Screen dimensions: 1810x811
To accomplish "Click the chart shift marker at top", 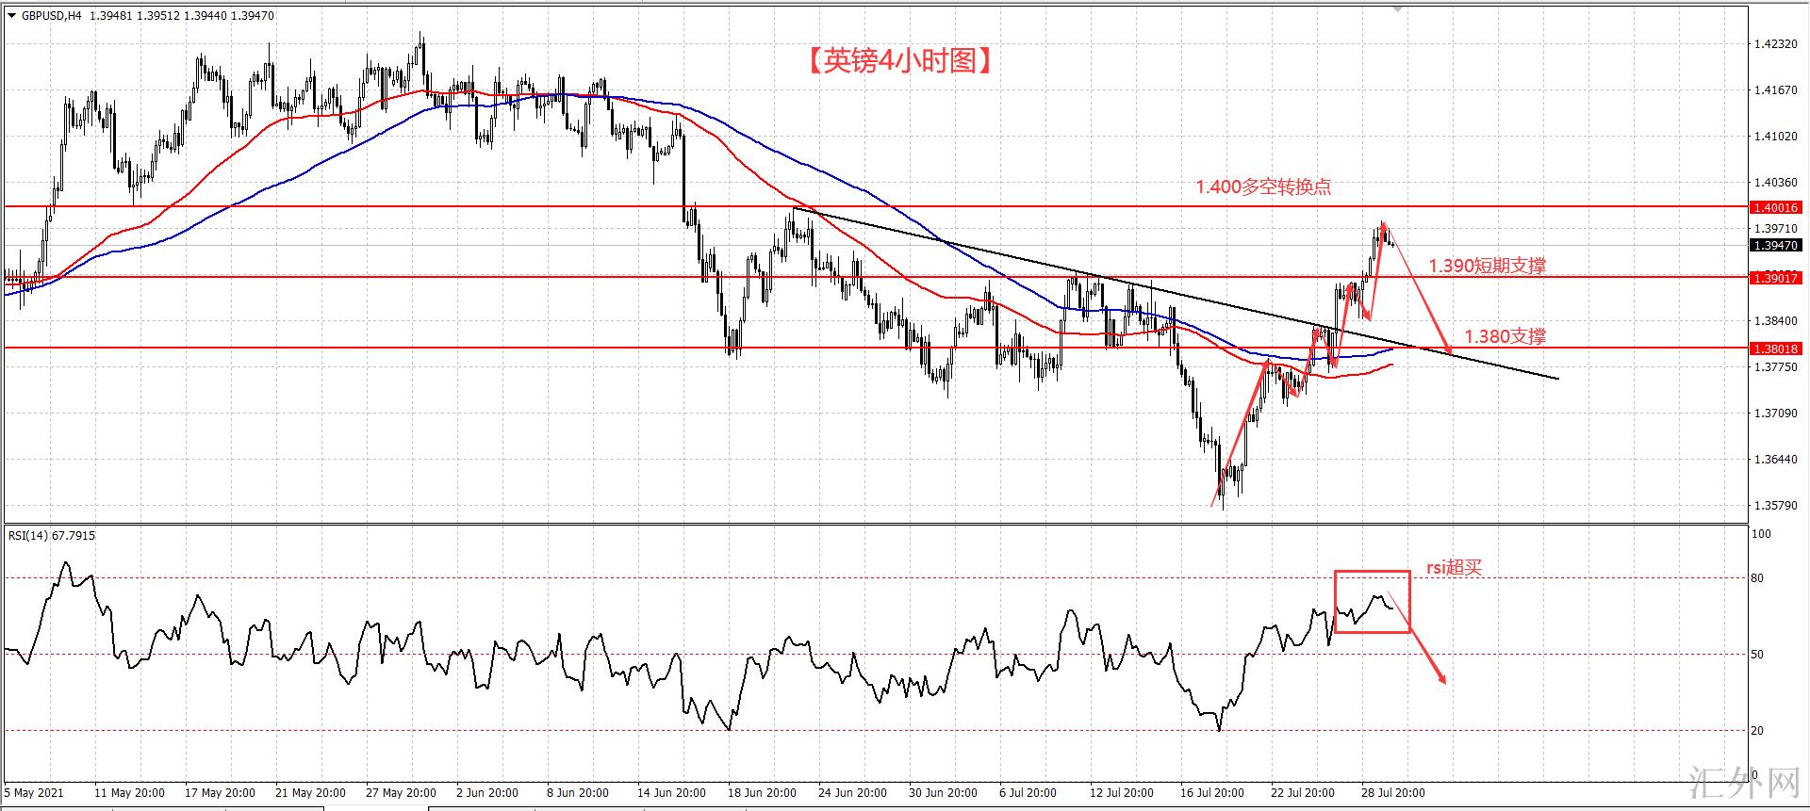I will pyautogui.click(x=1396, y=8).
